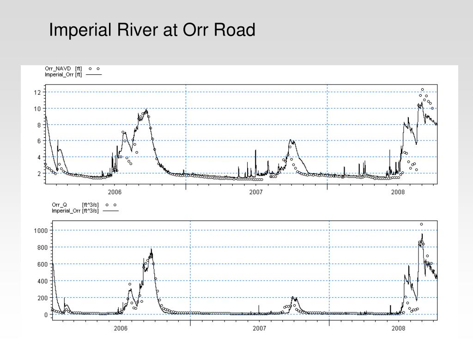This screenshot has height=355, width=473.
Task: Click the 2006 label under the stage chart
Action: [x=115, y=192]
